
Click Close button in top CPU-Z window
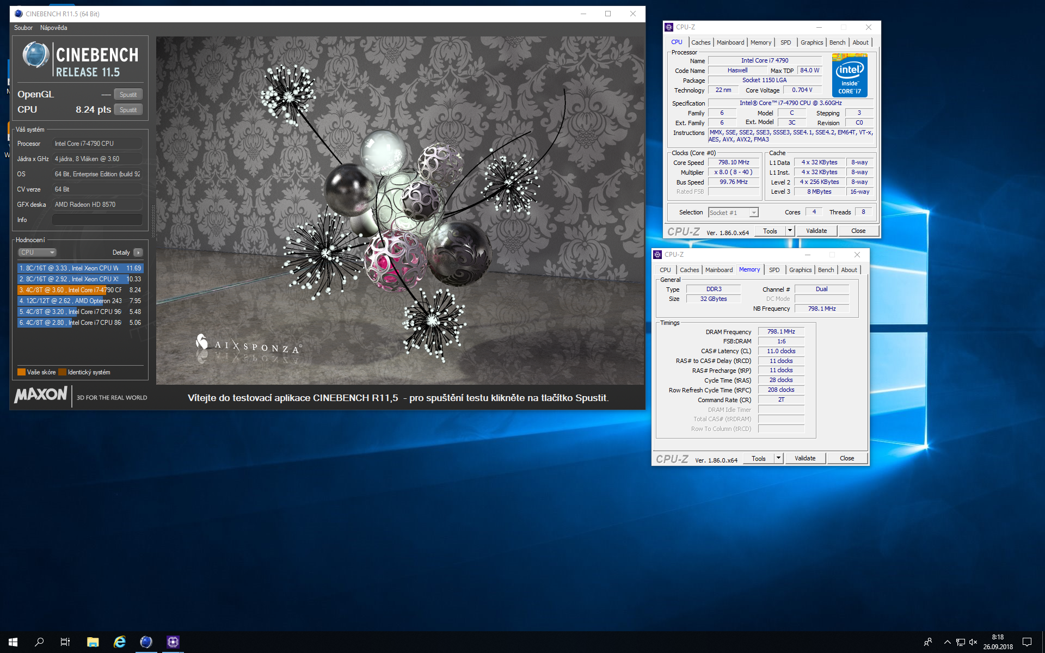858,231
